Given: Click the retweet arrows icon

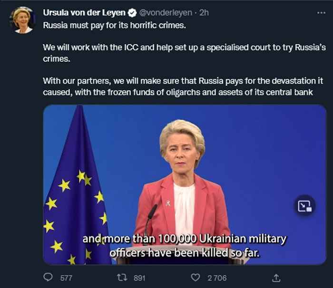Looking at the screenshot, I should 122,278.
